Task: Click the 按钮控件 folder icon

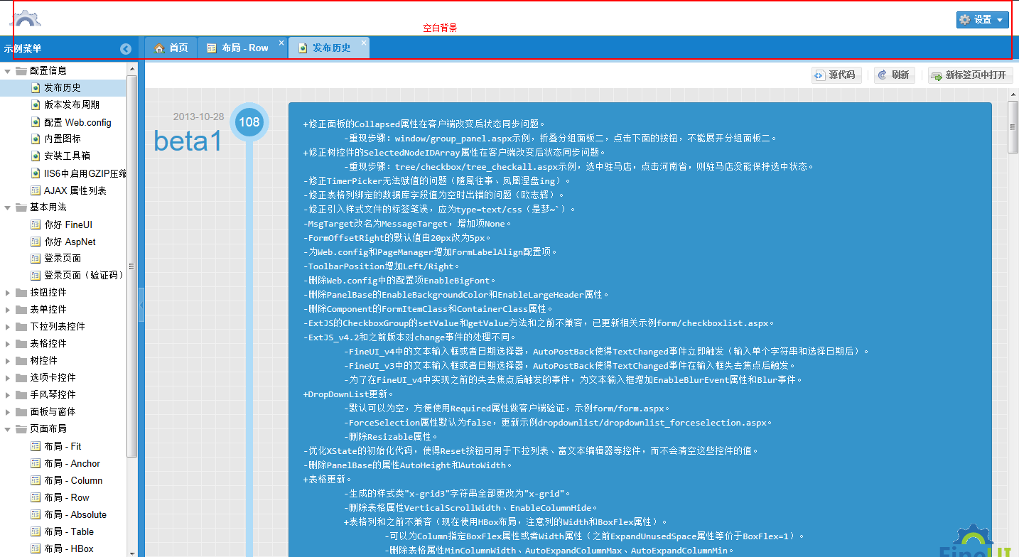Action: coord(21,292)
